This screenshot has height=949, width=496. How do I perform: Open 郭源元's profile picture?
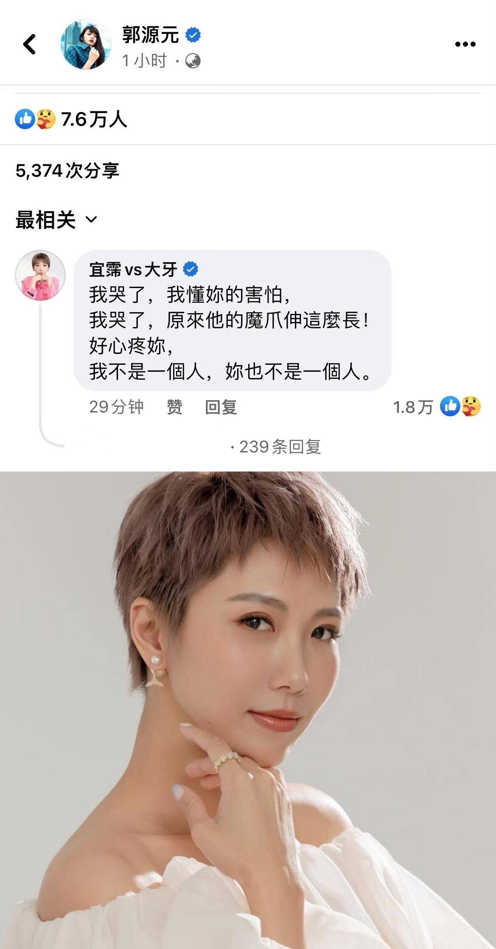[x=86, y=44]
